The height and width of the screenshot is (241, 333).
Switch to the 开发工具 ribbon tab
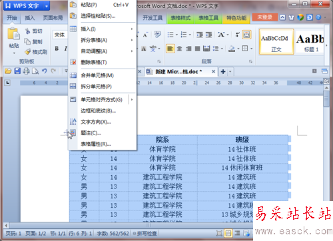tap(153, 18)
